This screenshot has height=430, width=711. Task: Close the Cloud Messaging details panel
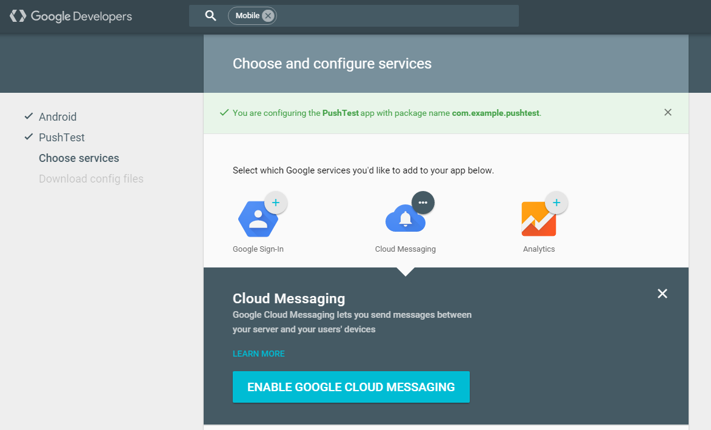pyautogui.click(x=663, y=294)
